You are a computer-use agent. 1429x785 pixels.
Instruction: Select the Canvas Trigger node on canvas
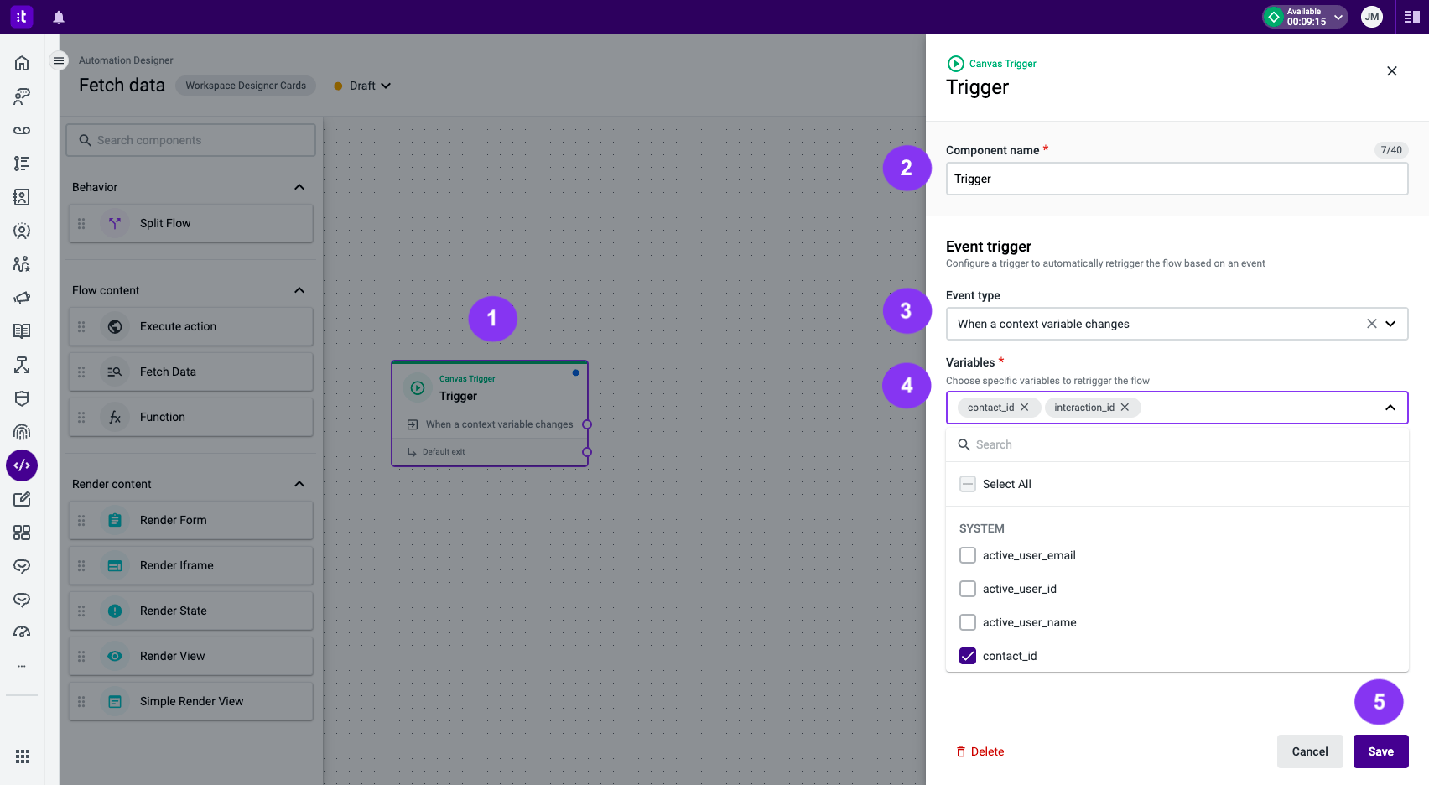tap(490, 413)
